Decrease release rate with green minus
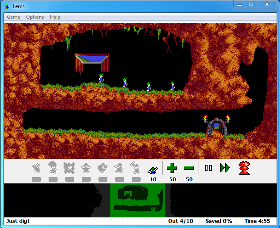 coord(189,168)
